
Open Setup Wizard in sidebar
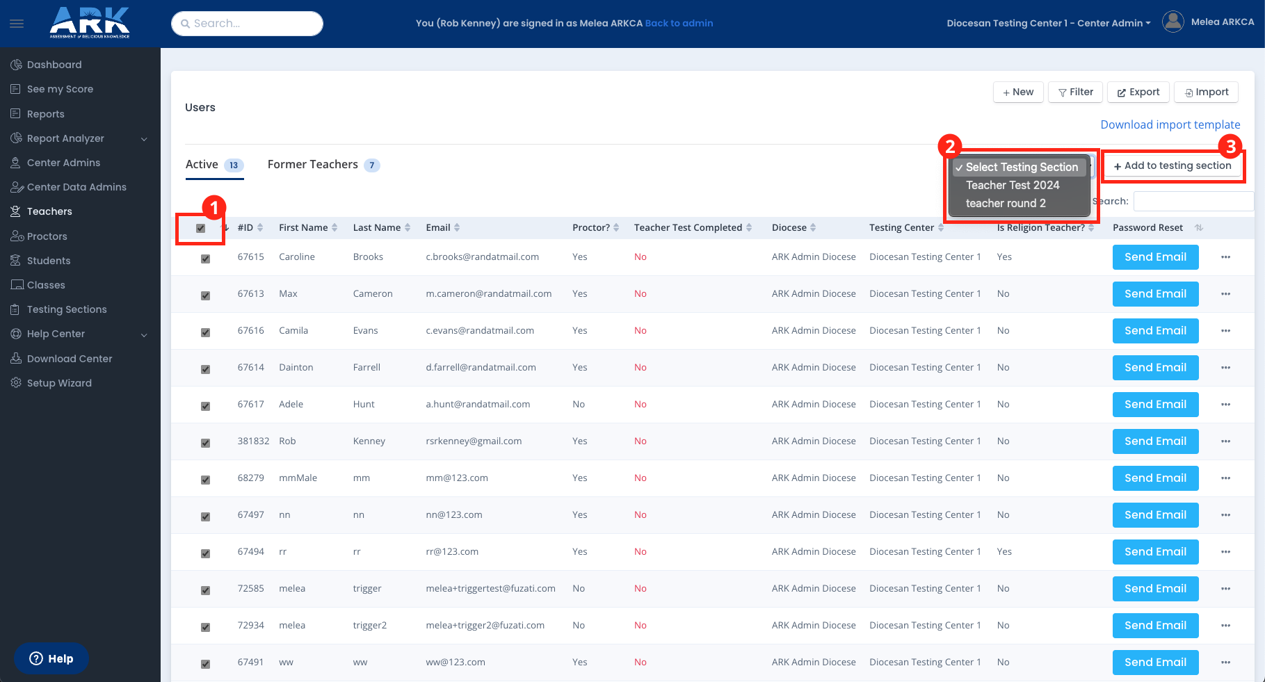[59, 383]
